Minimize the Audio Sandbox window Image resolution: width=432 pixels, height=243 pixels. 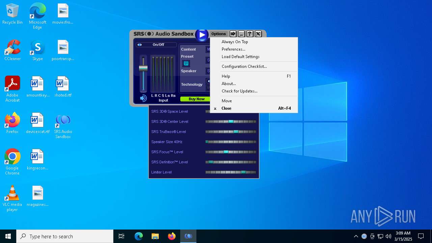(241, 34)
